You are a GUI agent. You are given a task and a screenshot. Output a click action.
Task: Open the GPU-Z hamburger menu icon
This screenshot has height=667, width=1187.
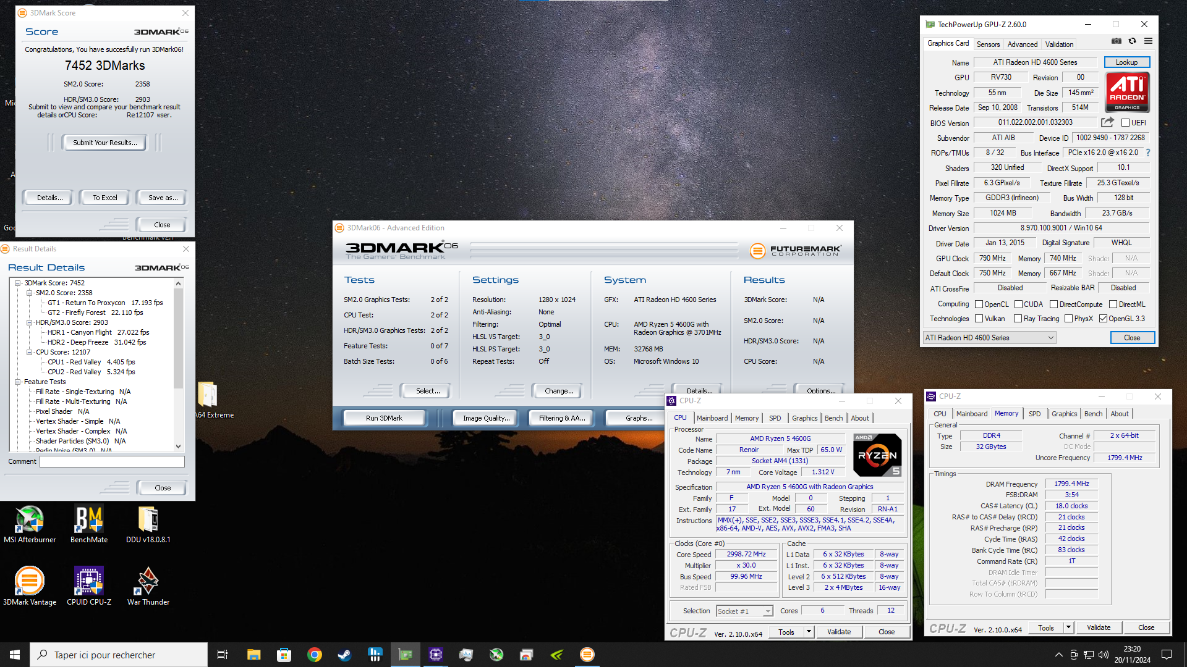coord(1148,41)
